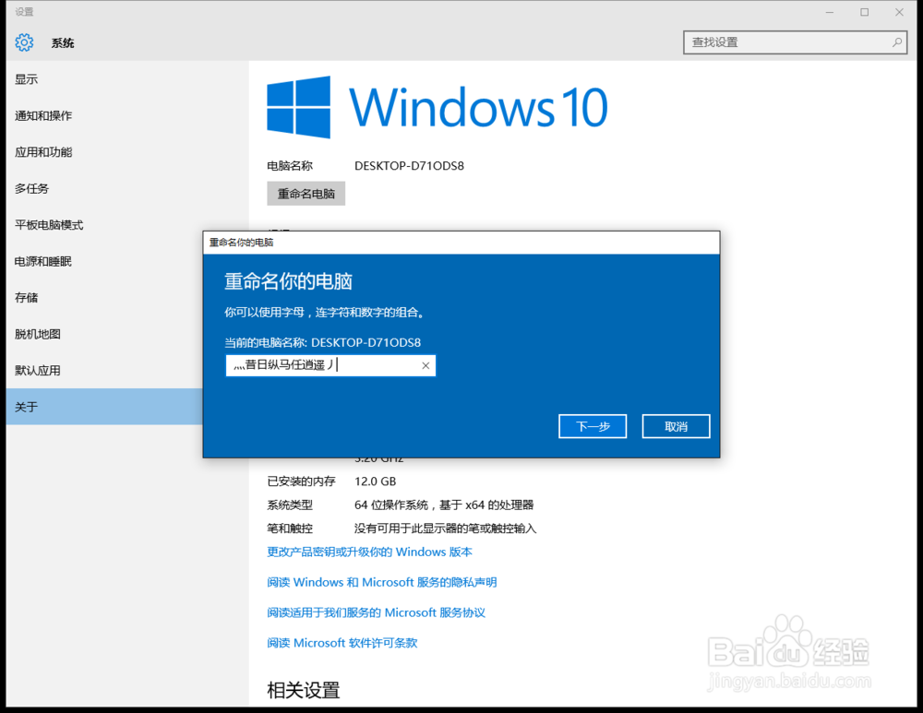
Task: Minimize the Settings window
Action: point(830,12)
